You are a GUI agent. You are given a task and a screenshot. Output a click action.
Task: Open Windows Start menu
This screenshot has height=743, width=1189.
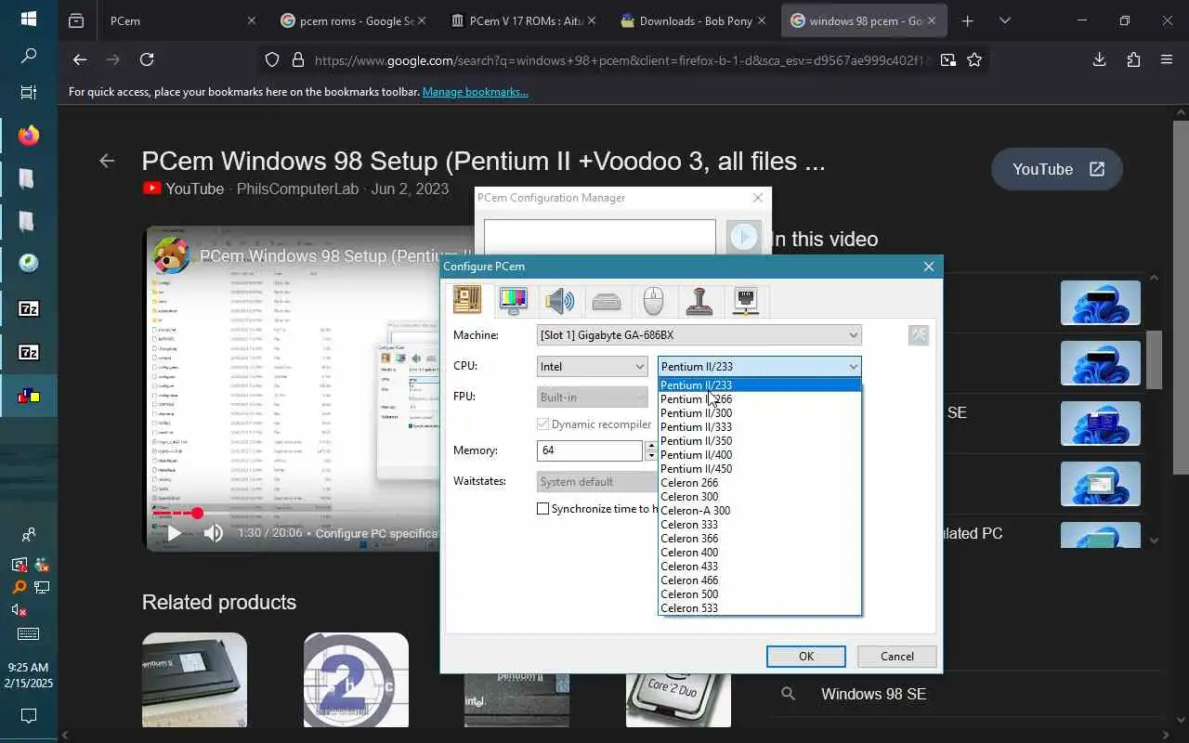[29, 19]
